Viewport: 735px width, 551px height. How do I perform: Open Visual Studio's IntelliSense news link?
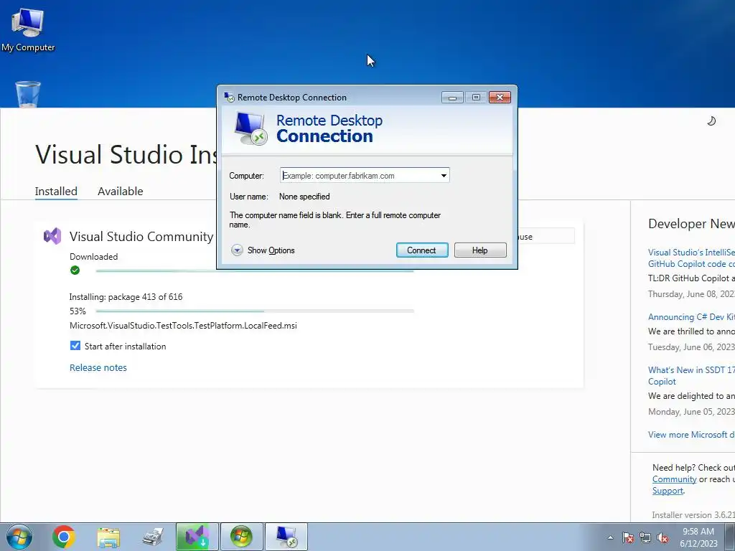tap(691, 258)
